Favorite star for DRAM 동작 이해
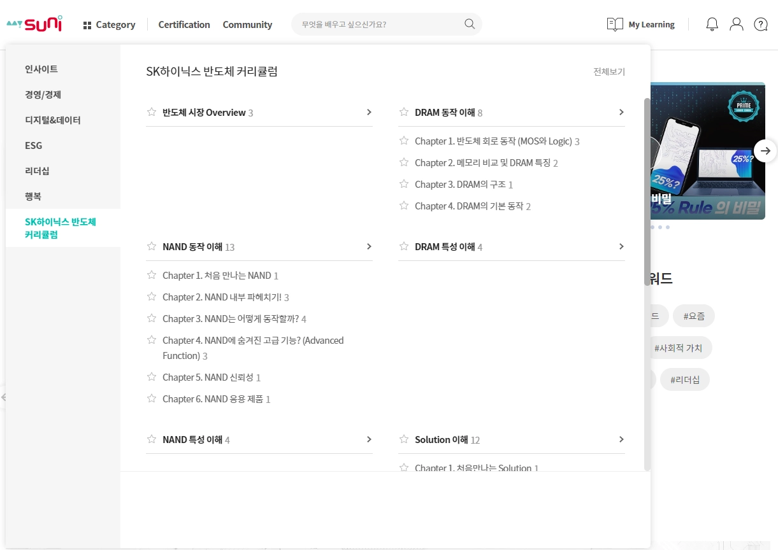The height and width of the screenshot is (550, 778). click(x=404, y=112)
